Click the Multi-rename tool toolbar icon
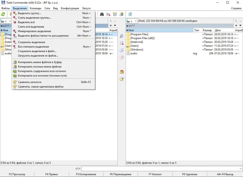Image resolution: width=243 pixels, height=177 pixels. pos(108,14)
